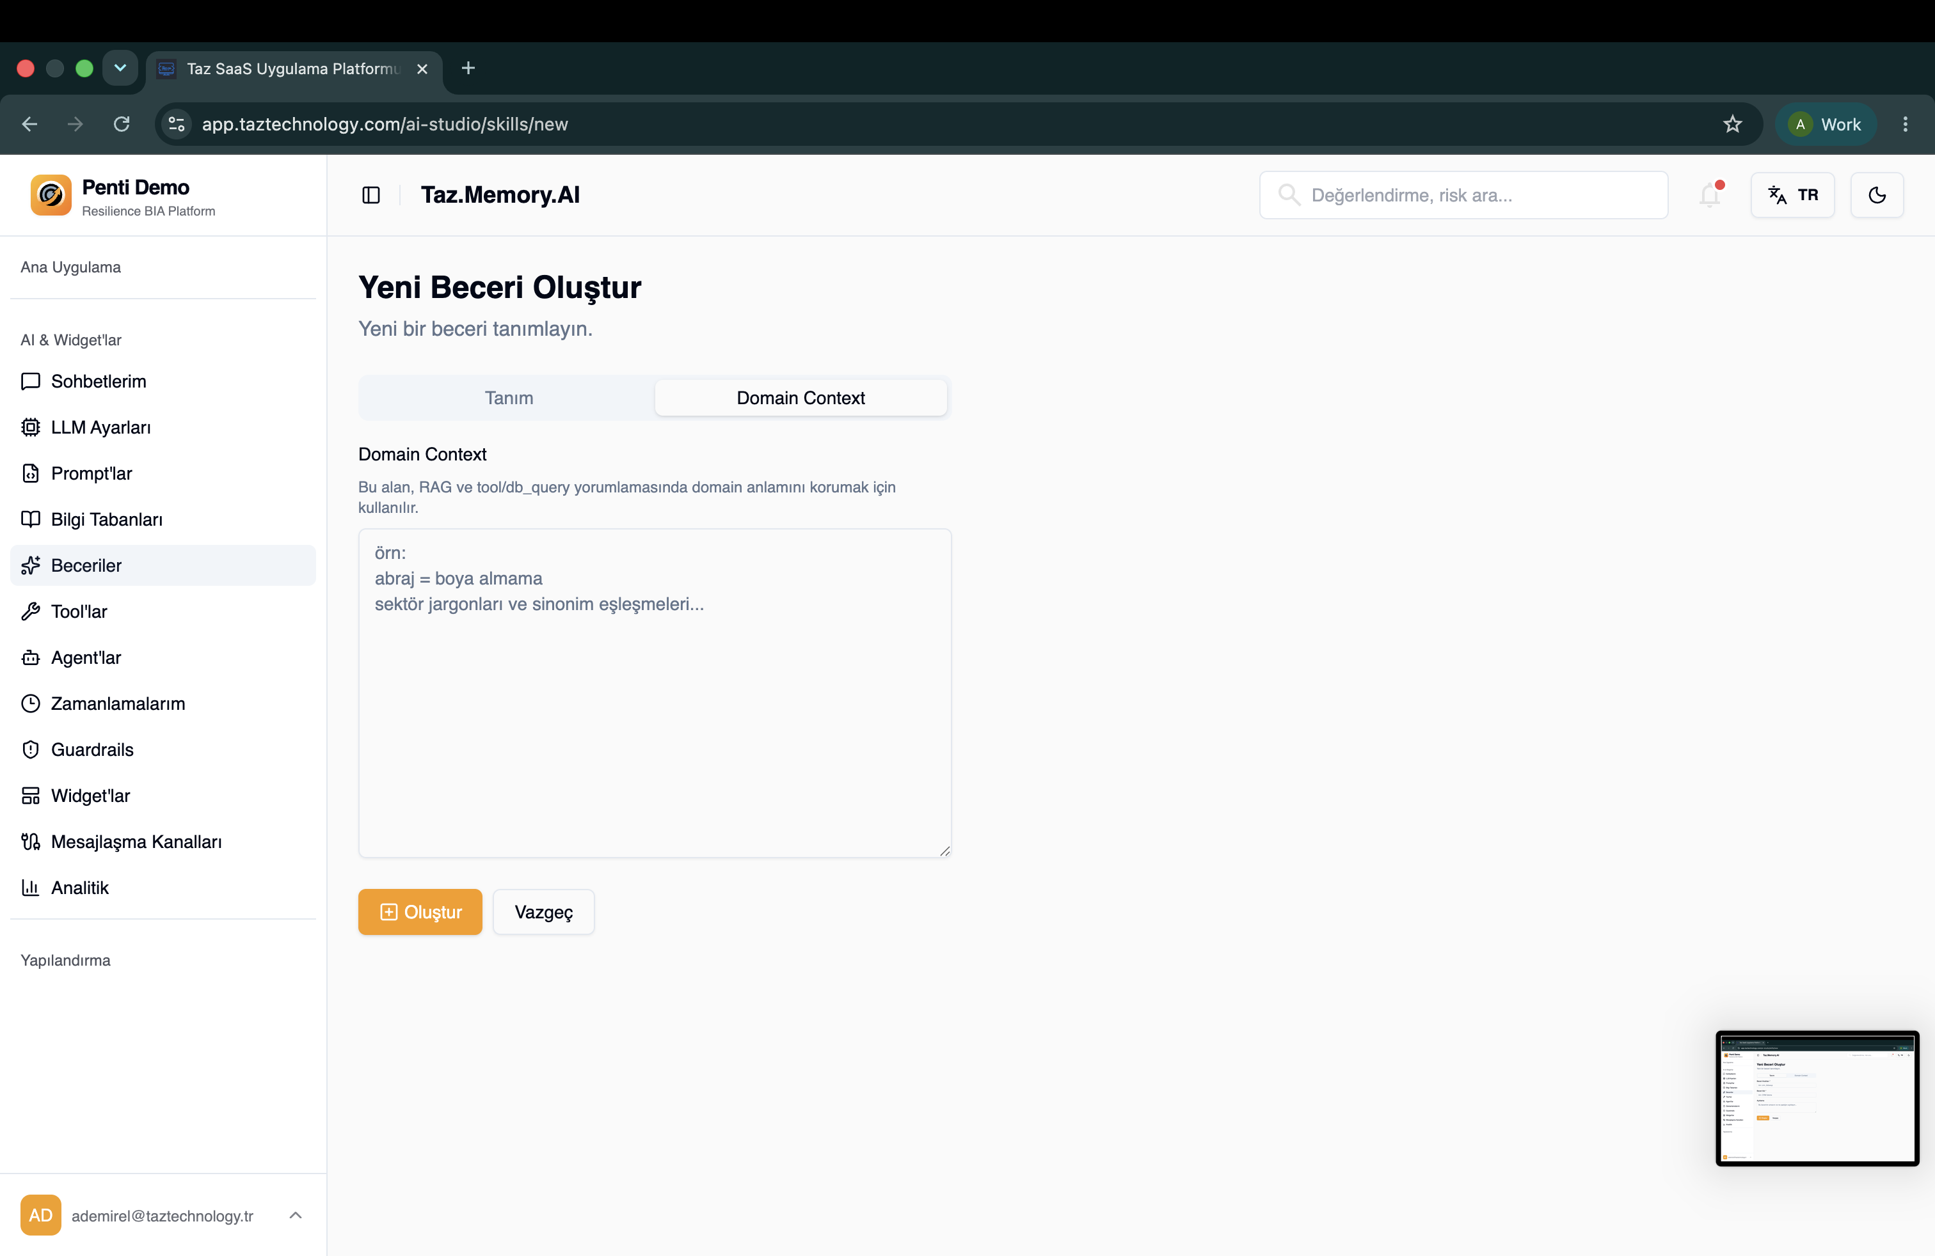Go to Analitik page
Image resolution: width=1935 pixels, height=1256 pixels.
point(163,888)
